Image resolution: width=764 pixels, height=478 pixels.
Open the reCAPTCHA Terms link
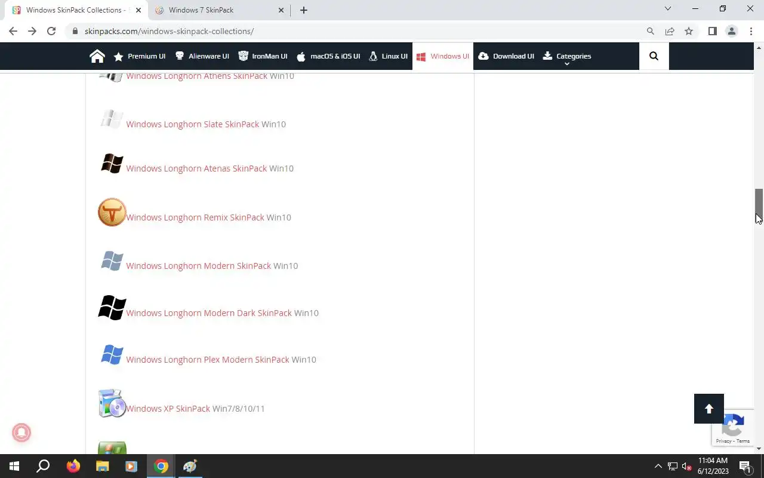743,441
